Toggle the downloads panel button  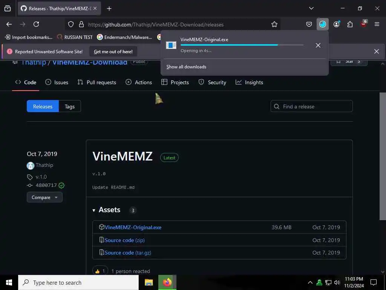[323, 24]
